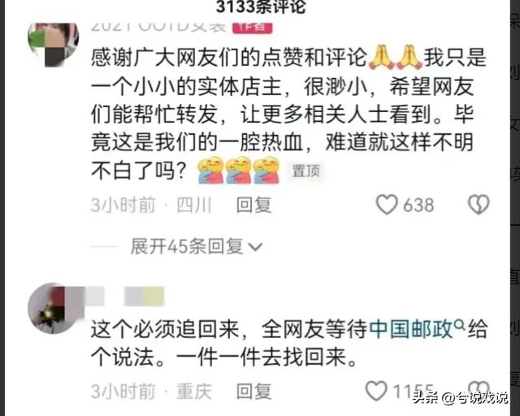Image resolution: width=520 pixels, height=416 pixels.
Task: Reply to the pinned Sichuan comment
Action: coord(254,205)
